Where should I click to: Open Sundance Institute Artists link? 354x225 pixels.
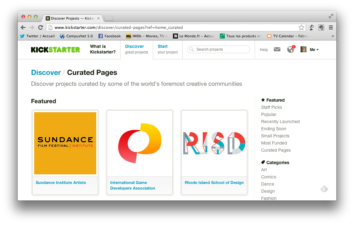(61, 182)
